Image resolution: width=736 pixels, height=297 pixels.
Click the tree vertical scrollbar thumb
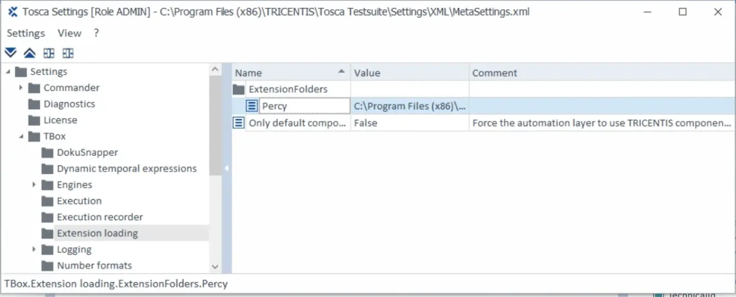click(215, 126)
